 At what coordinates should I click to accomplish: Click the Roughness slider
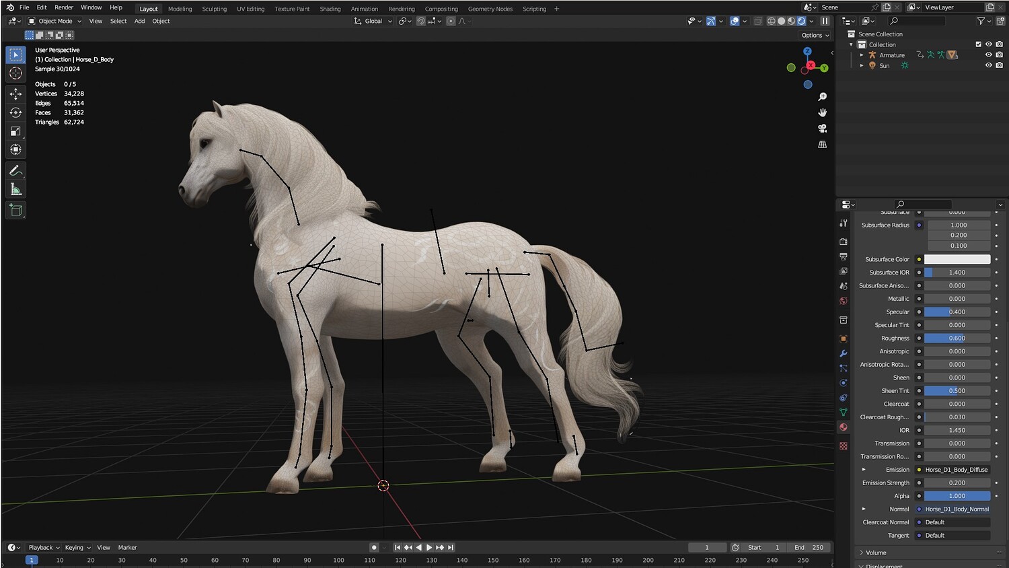click(x=957, y=339)
